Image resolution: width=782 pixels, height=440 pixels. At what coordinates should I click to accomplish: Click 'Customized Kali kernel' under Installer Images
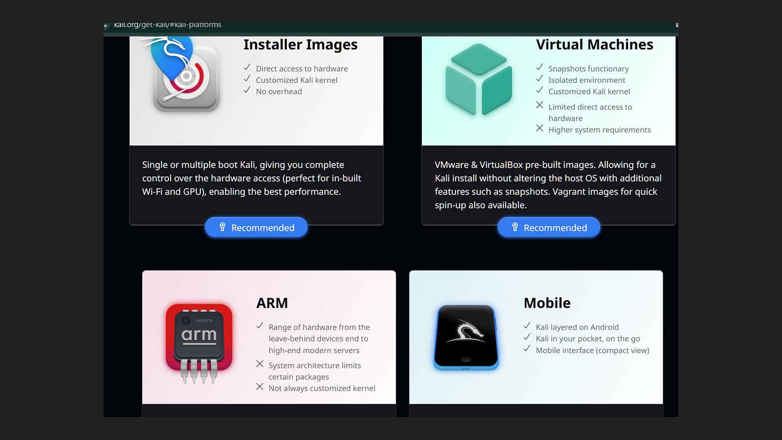click(297, 80)
